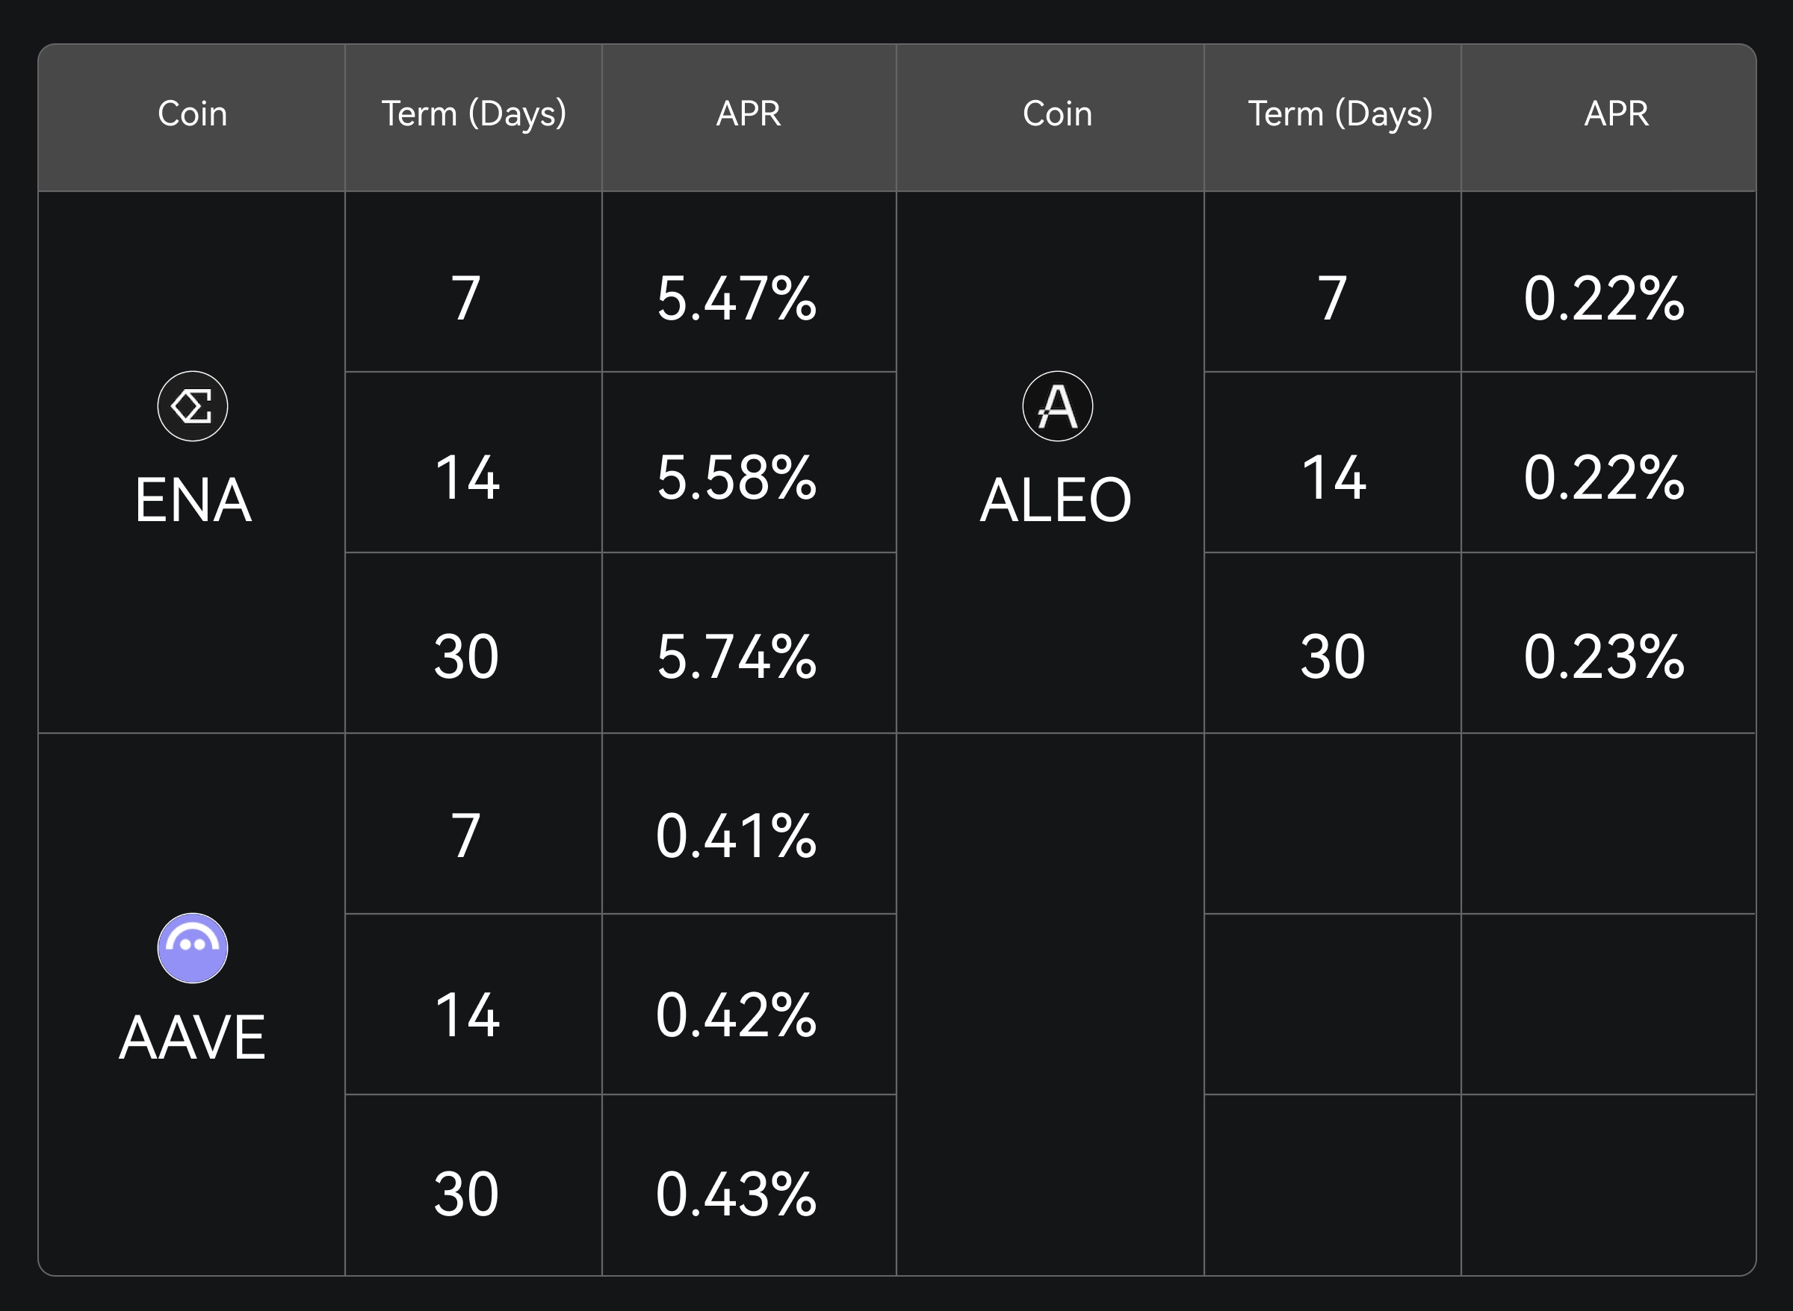This screenshot has width=1793, height=1311.
Task: Click the right APR column header
Action: (1616, 113)
